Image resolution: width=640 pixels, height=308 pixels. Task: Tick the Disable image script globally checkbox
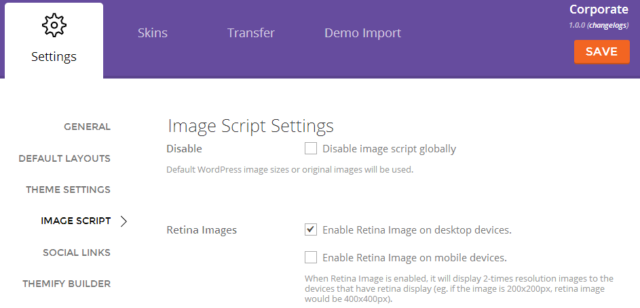coord(311,149)
